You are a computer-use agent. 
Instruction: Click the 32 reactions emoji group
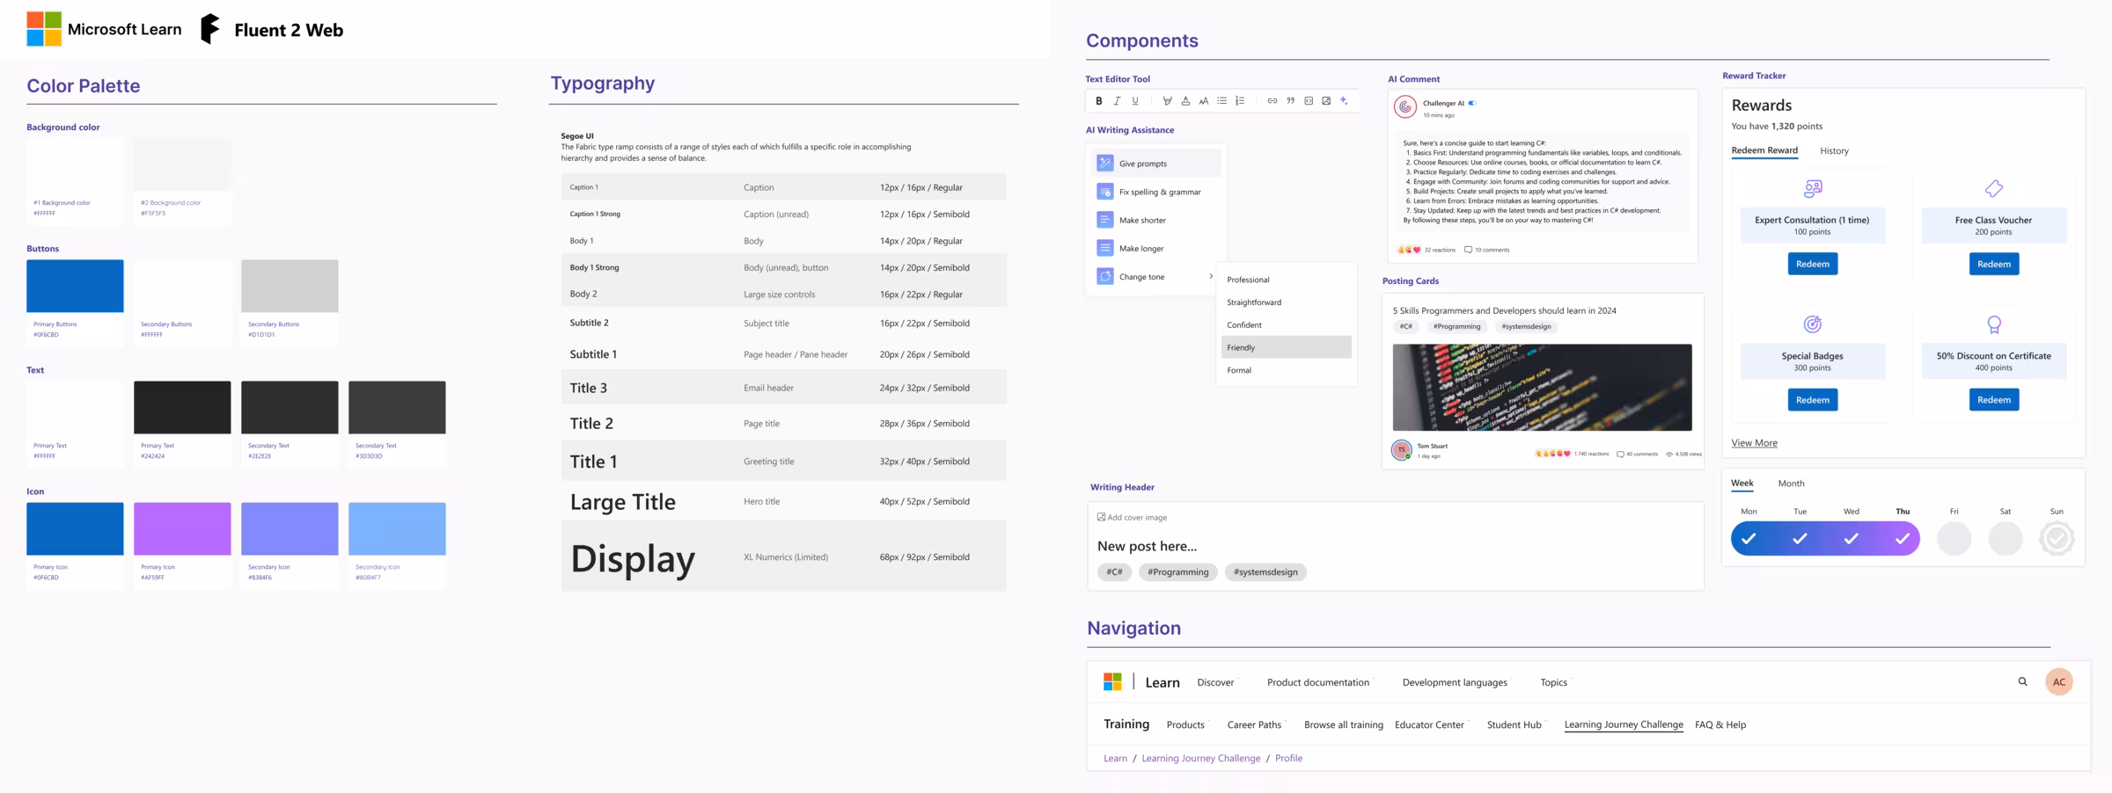pyautogui.click(x=1409, y=250)
